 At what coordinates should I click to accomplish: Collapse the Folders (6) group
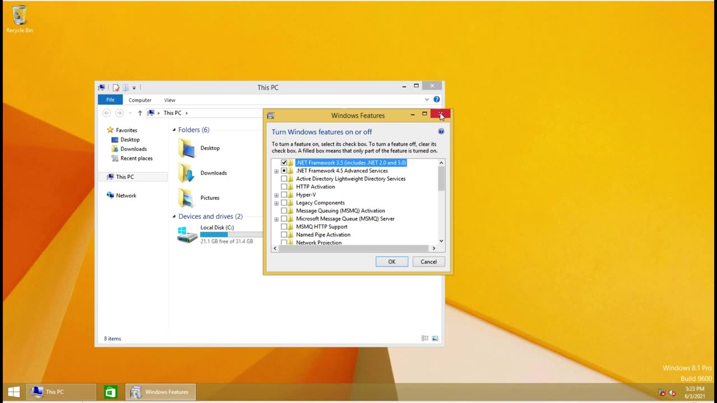pos(174,130)
